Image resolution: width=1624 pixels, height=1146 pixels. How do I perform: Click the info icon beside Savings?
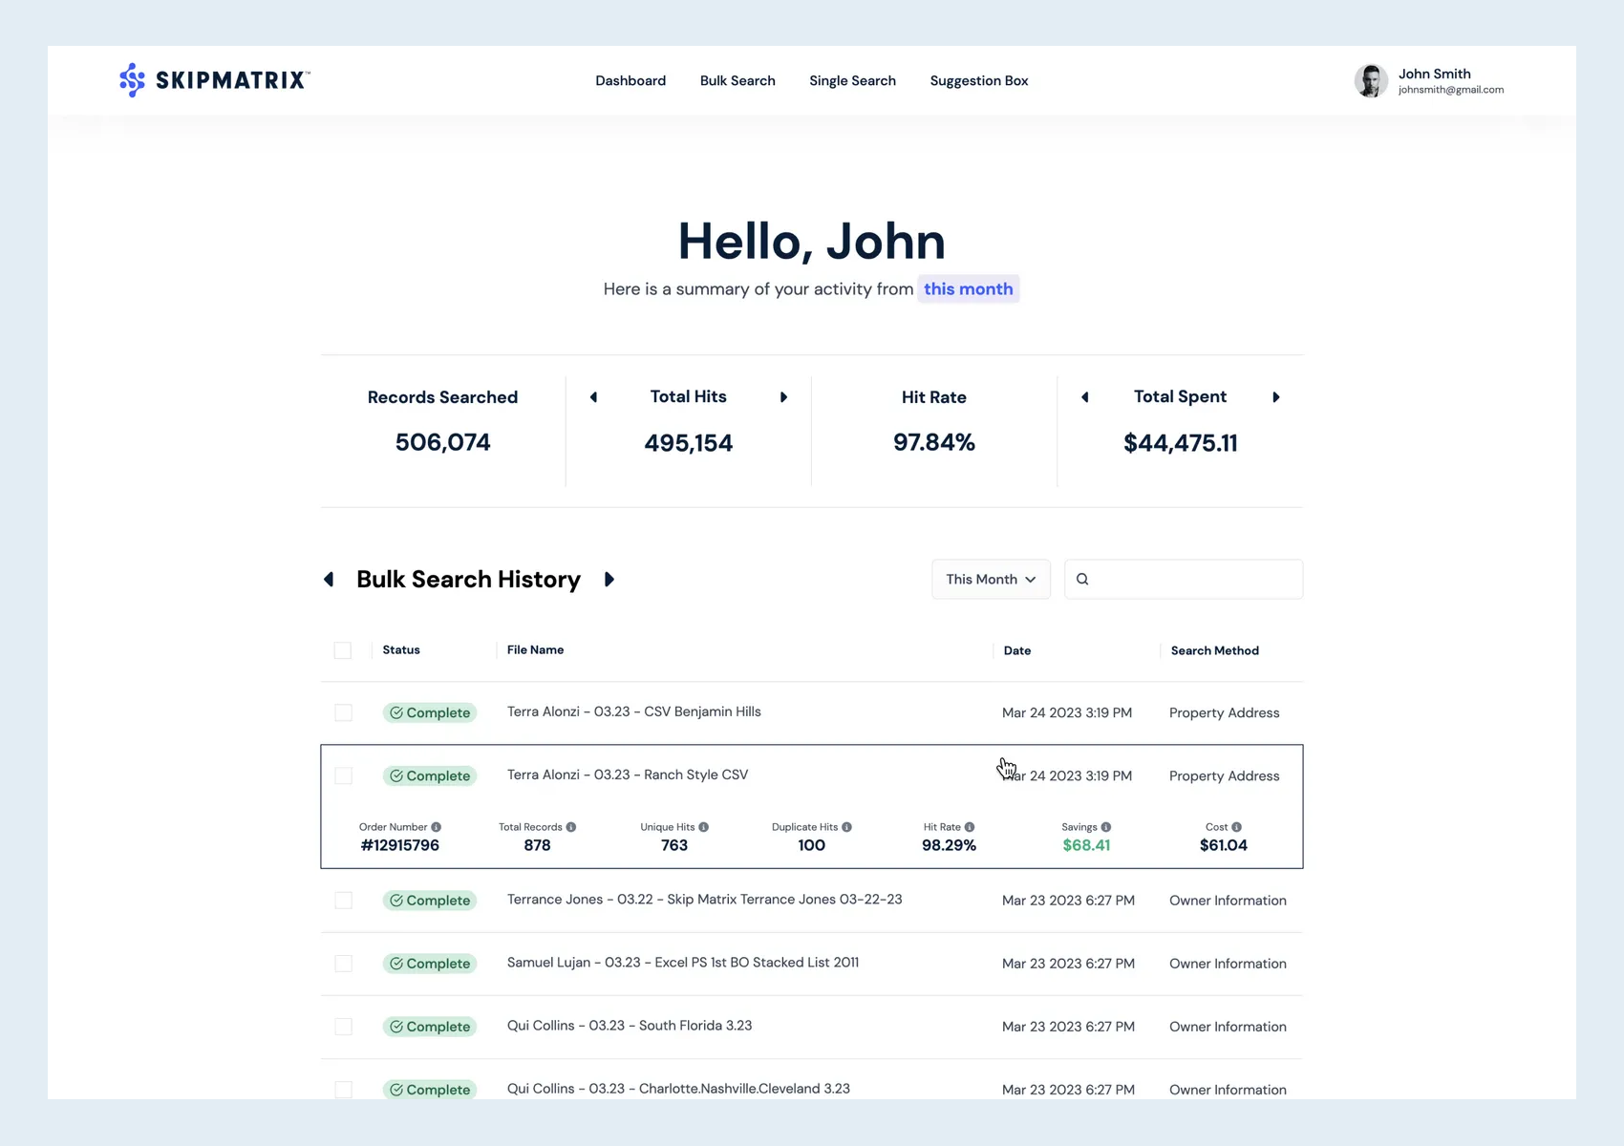(1107, 827)
